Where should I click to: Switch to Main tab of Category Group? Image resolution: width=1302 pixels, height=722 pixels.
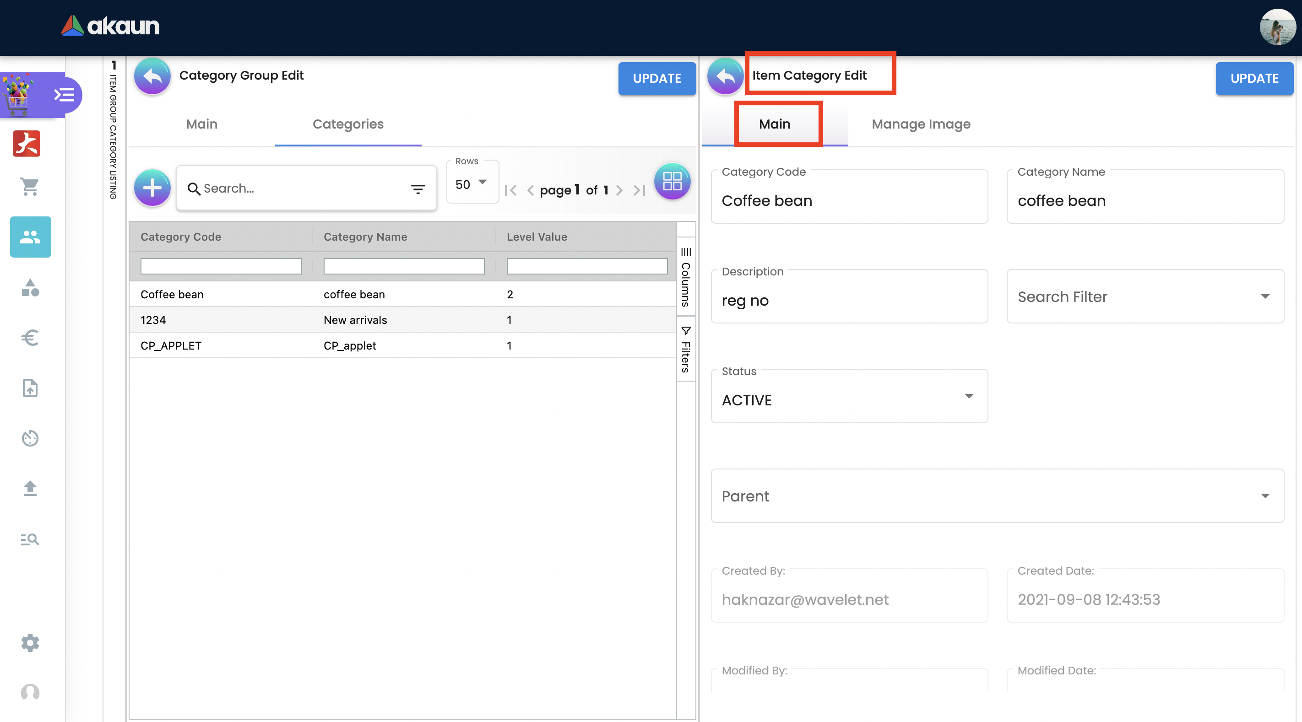[x=202, y=124]
